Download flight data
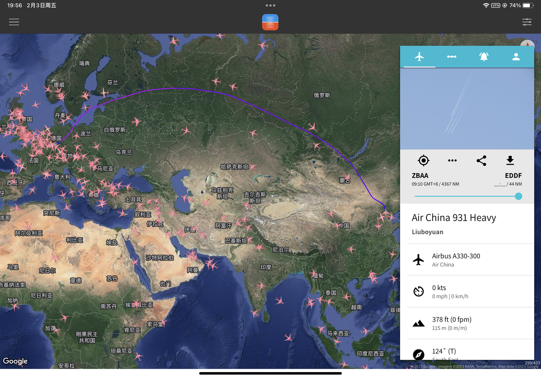 510,160
